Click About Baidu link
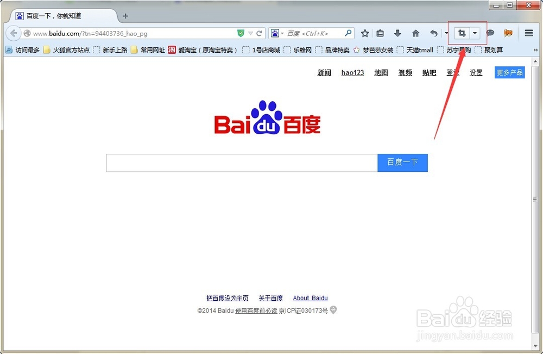 point(310,298)
